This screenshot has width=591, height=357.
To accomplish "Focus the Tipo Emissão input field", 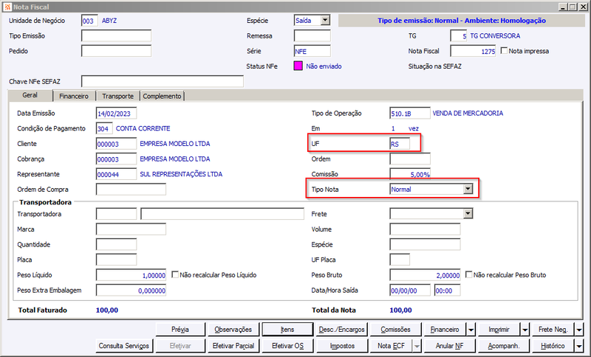I will 116,35.
